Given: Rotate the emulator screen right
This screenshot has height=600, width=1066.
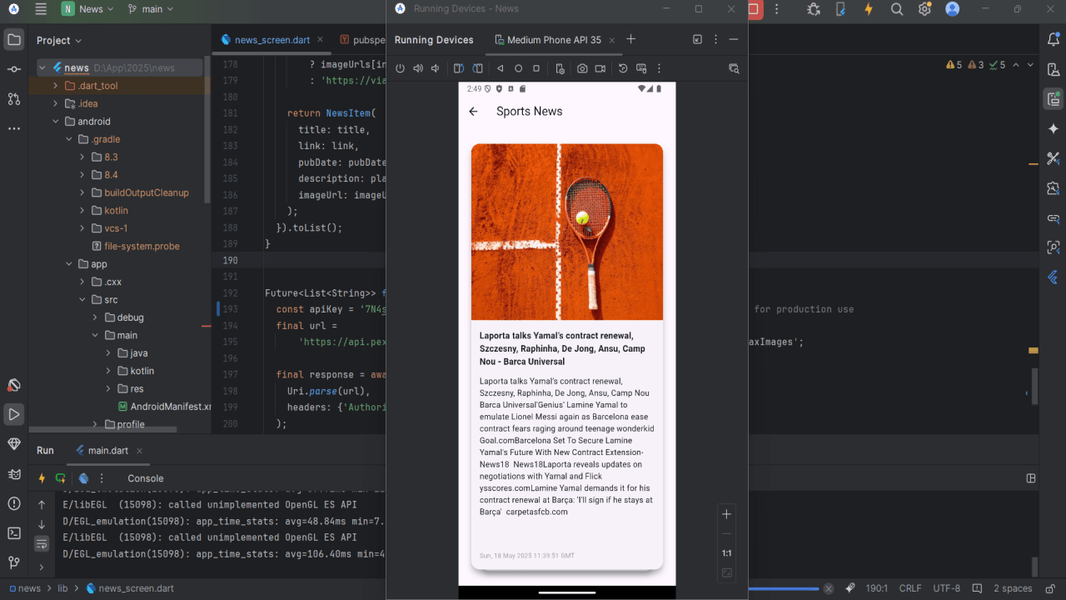Looking at the screenshot, I should coord(477,68).
